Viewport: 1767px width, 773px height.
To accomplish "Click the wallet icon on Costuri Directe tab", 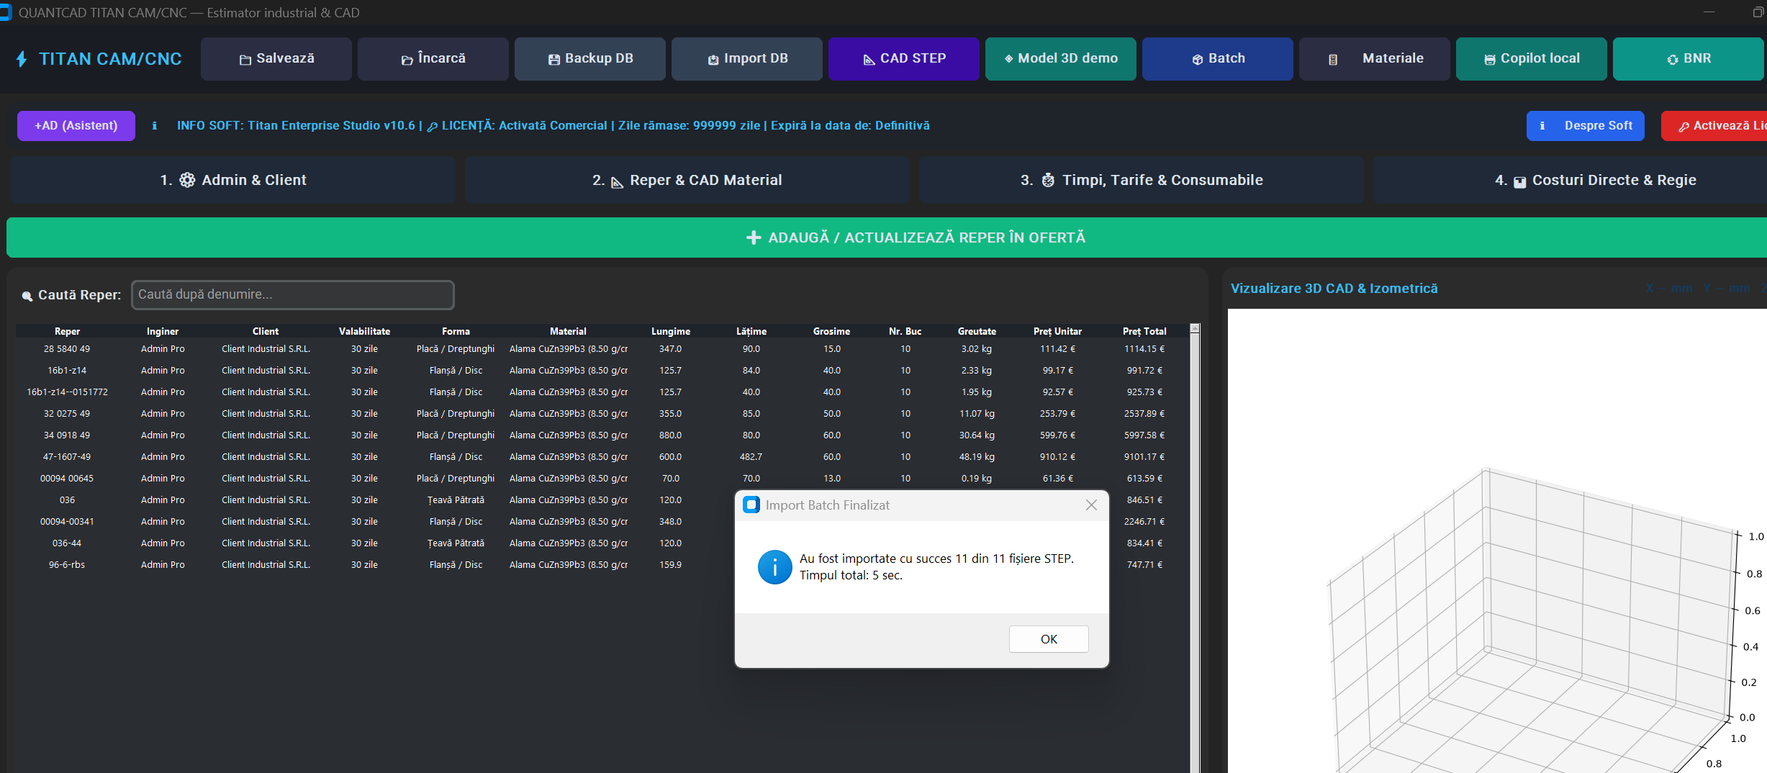I will 1519,182.
